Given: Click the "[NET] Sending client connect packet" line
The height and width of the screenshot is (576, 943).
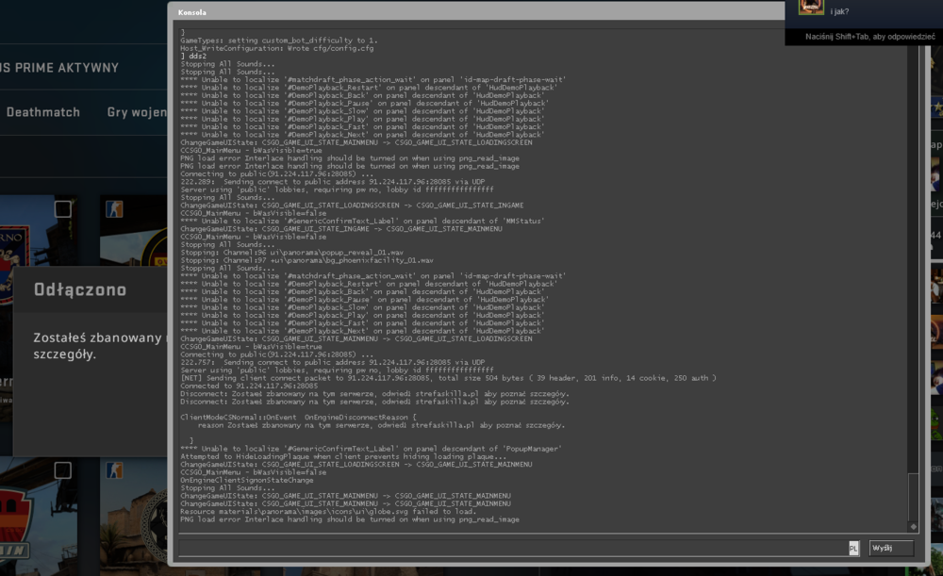Looking at the screenshot, I should click(x=448, y=378).
